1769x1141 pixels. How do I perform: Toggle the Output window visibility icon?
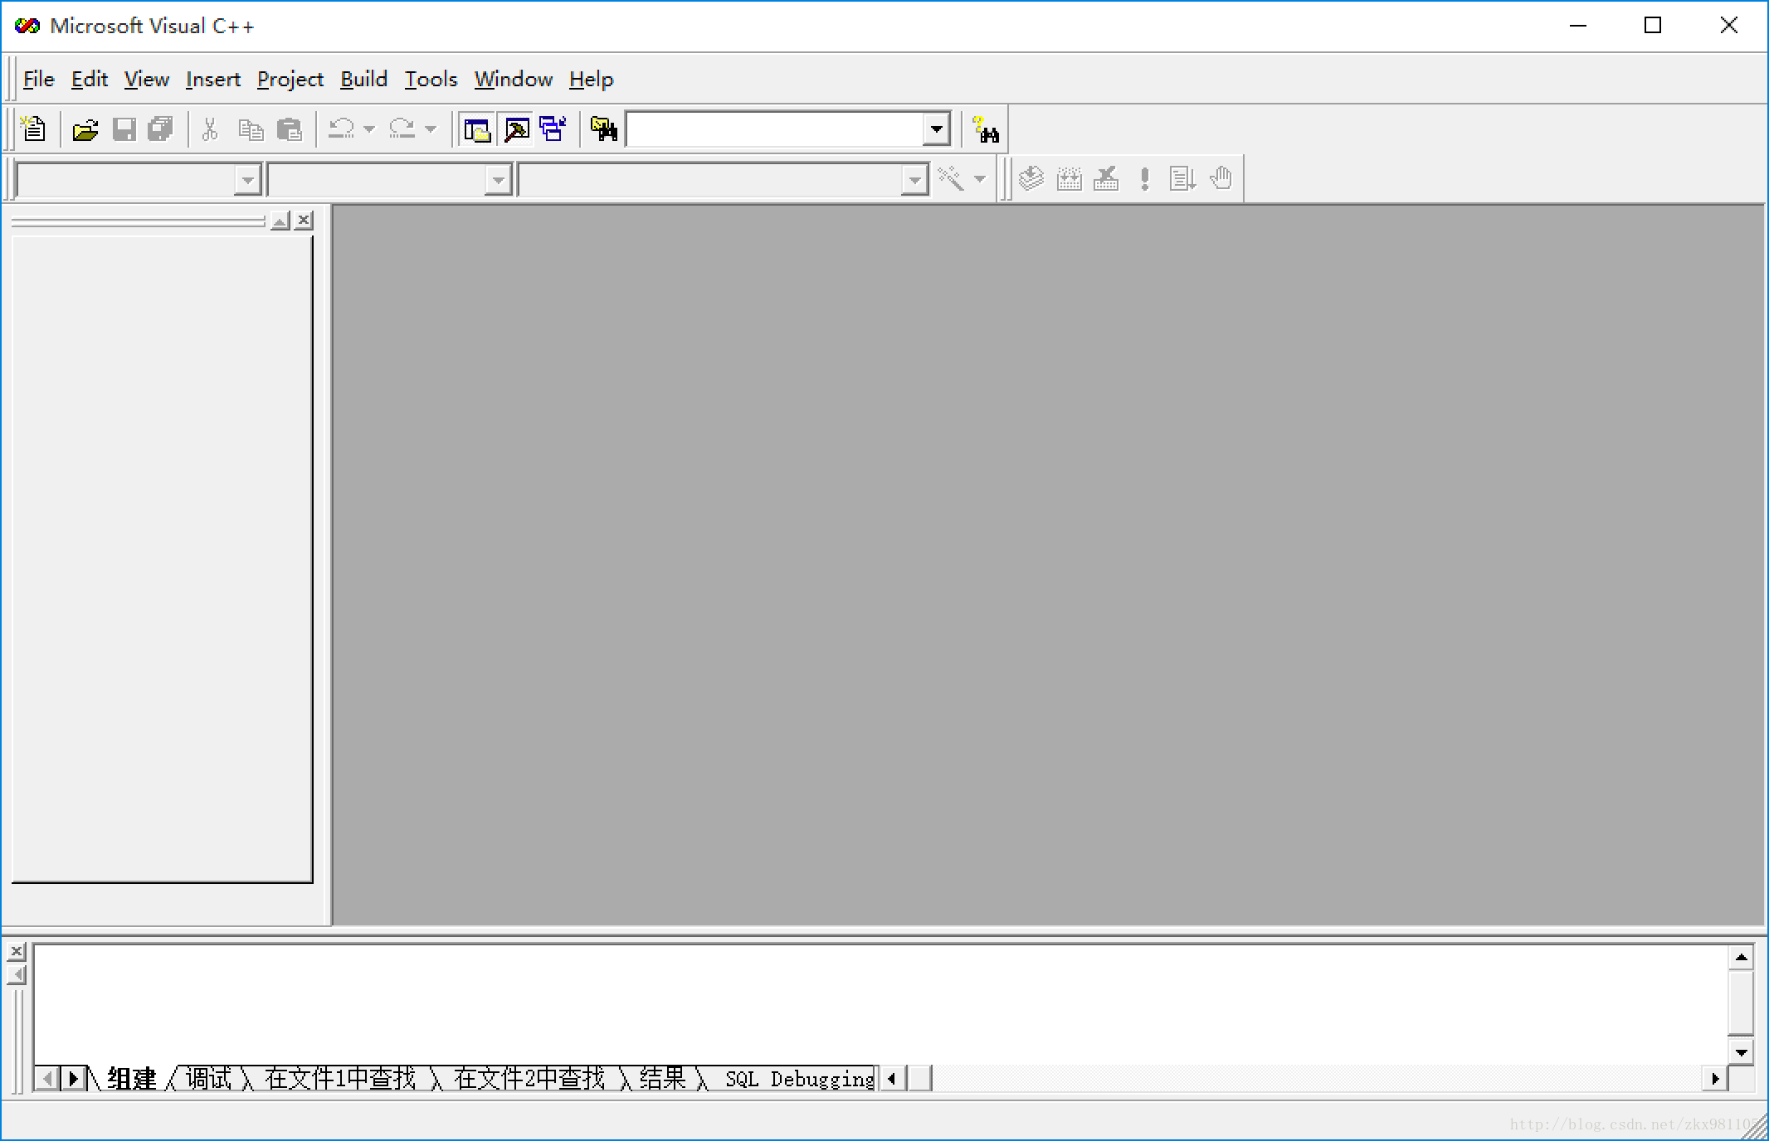(515, 129)
